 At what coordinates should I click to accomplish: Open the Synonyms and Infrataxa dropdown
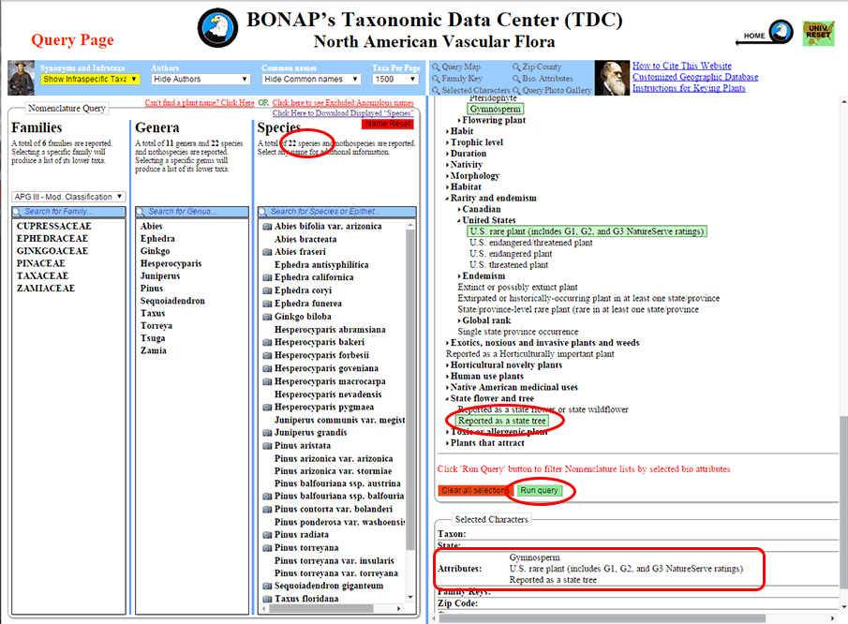click(89, 80)
